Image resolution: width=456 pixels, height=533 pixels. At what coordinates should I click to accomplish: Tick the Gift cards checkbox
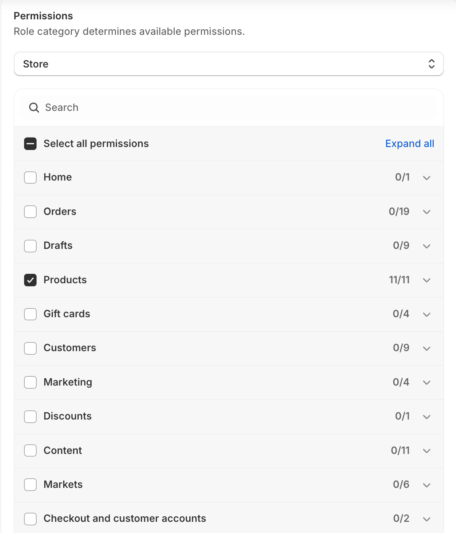click(31, 314)
